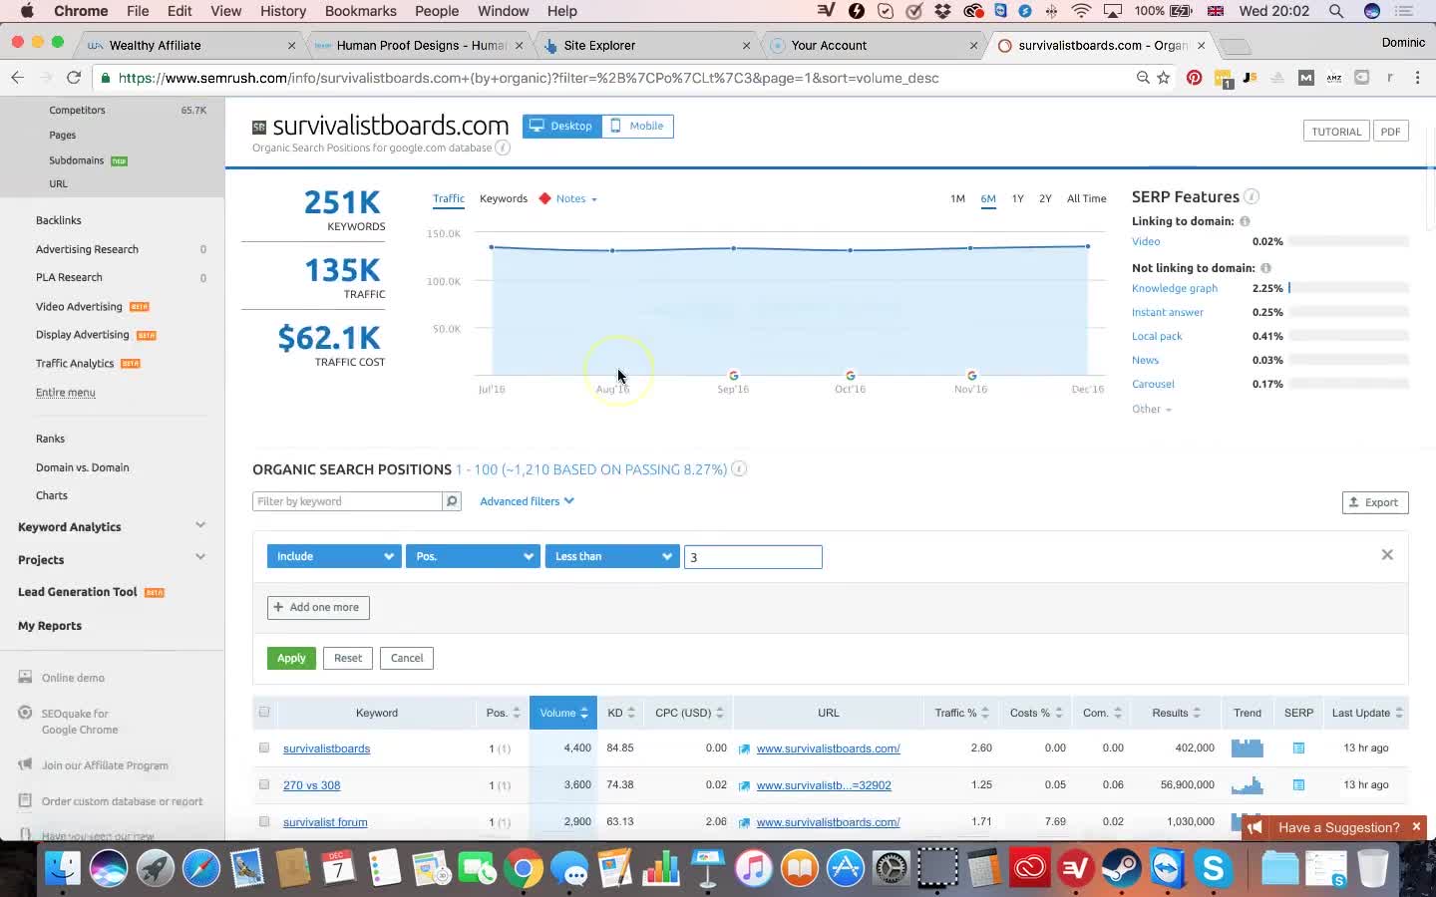The width and height of the screenshot is (1436, 897).
Task: Open the Include filter dropdown
Action: pyautogui.click(x=334, y=556)
